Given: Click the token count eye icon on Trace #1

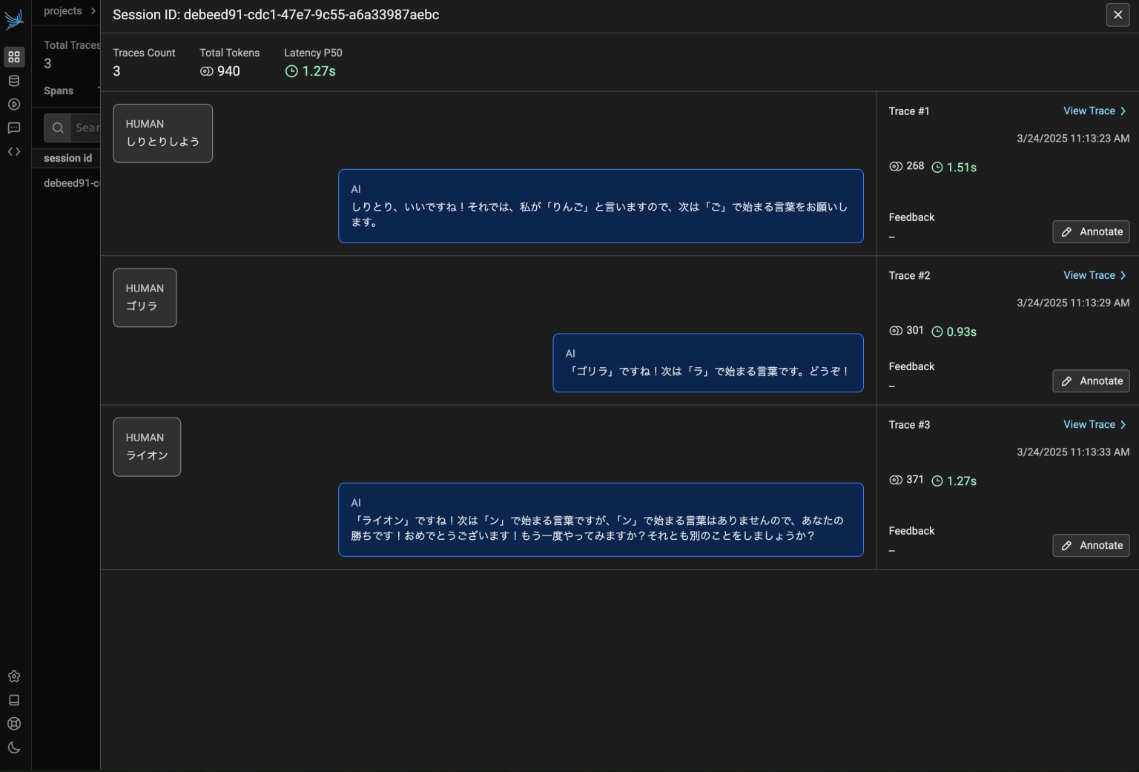Looking at the screenshot, I should pyautogui.click(x=896, y=166).
